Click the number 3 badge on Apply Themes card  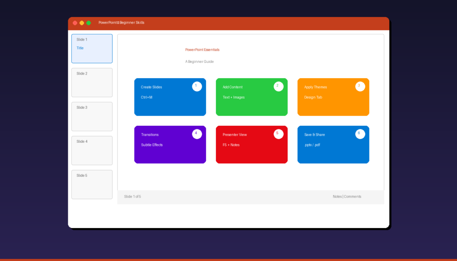pyautogui.click(x=360, y=87)
